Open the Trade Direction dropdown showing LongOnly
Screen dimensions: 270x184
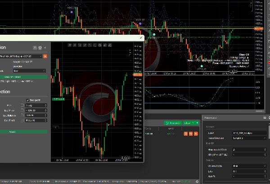[x=249, y=138]
